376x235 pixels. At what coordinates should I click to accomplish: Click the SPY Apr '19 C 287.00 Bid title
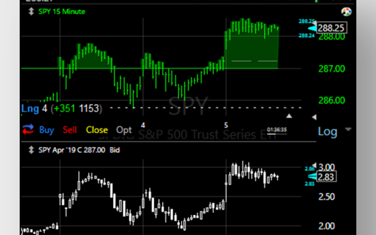tap(79, 150)
